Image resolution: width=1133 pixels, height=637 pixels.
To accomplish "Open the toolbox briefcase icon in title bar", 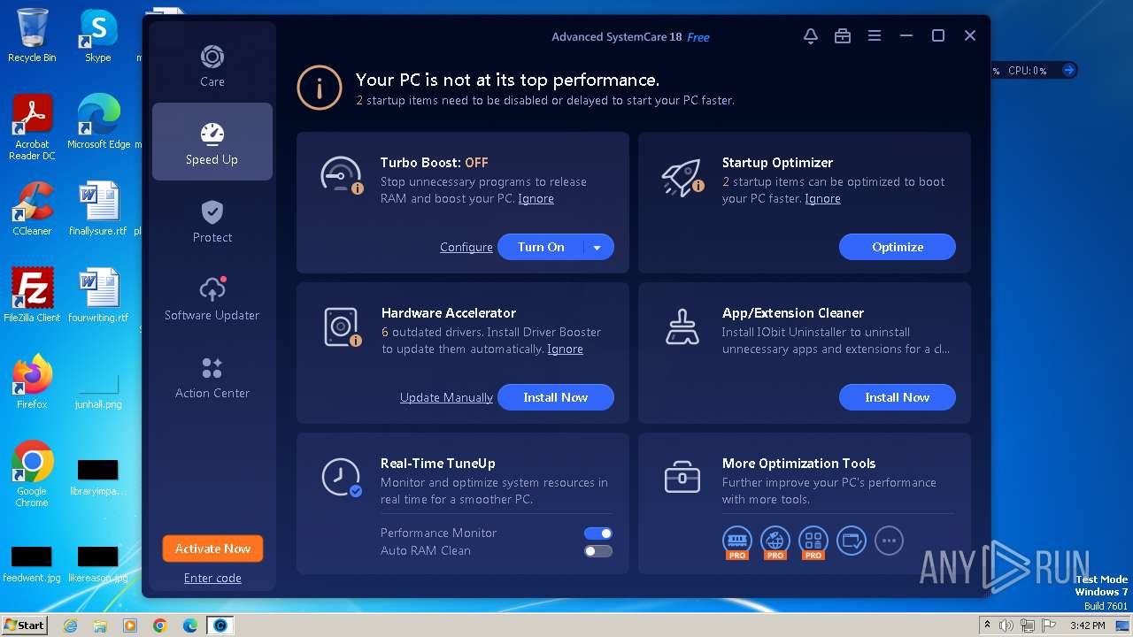I will (842, 35).
